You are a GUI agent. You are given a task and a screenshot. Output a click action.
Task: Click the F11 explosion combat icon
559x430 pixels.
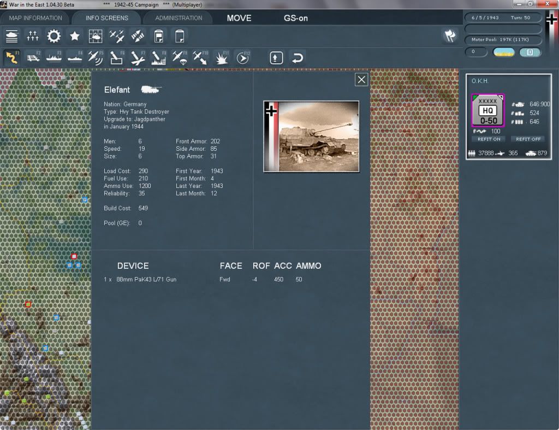[222, 57]
